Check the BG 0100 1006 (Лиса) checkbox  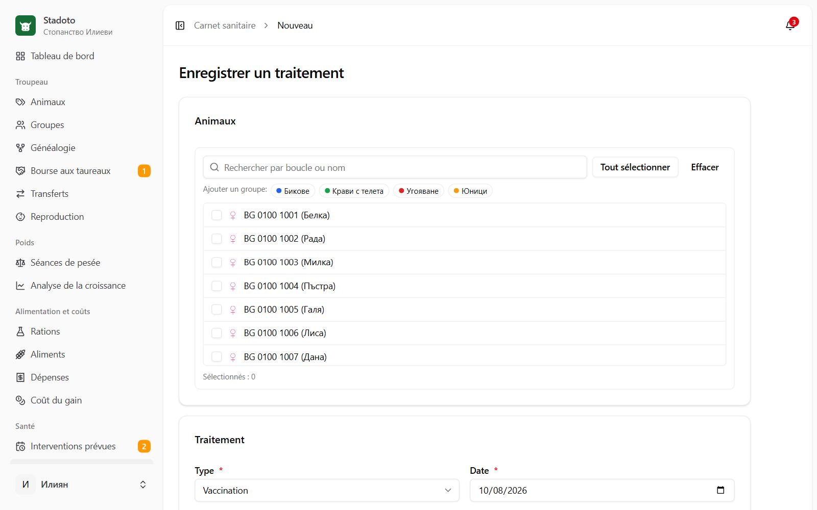coord(217,333)
